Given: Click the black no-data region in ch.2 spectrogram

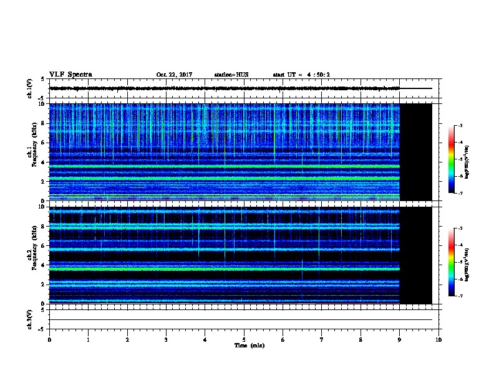Looking at the screenshot, I should click(416, 255).
